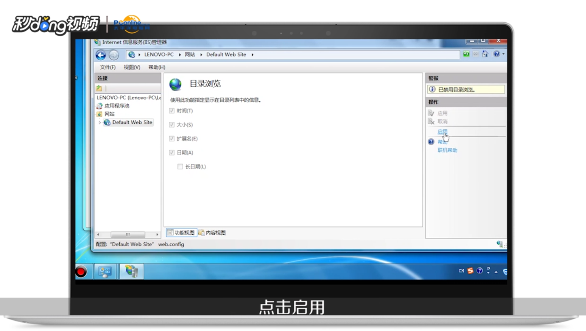Show hidden system tray icons
The width and height of the screenshot is (586, 331).
[x=496, y=271]
